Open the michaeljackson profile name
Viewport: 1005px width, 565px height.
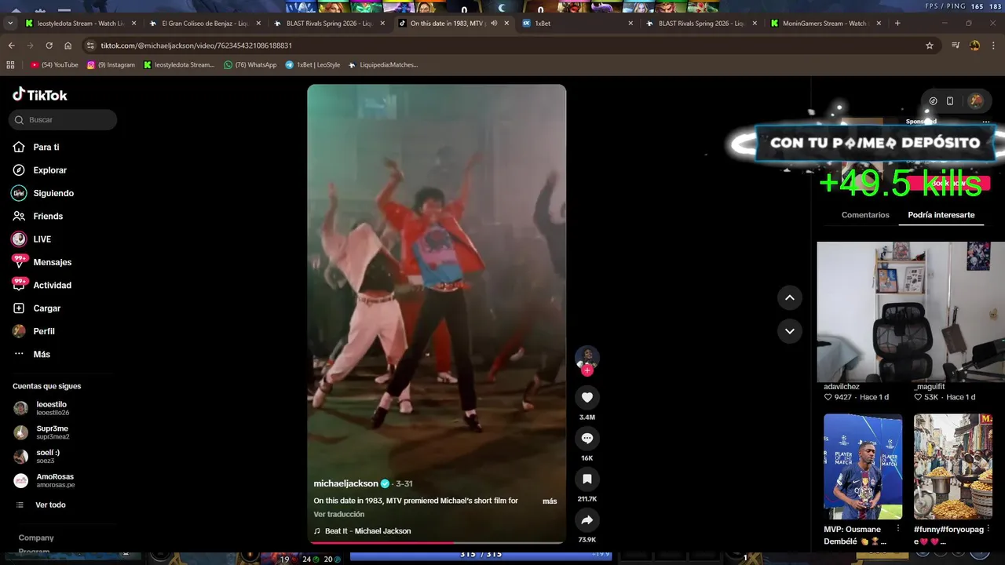click(x=345, y=483)
